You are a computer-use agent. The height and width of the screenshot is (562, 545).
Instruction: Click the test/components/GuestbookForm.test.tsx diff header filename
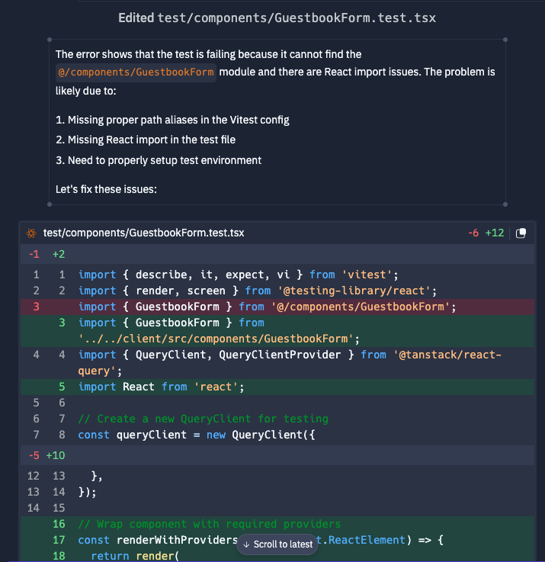144,233
